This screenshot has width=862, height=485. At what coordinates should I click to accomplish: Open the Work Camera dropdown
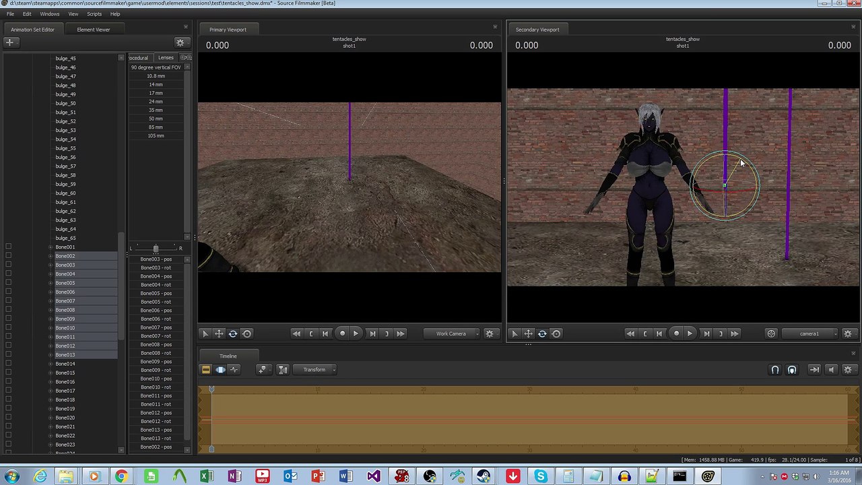pyautogui.click(x=453, y=333)
